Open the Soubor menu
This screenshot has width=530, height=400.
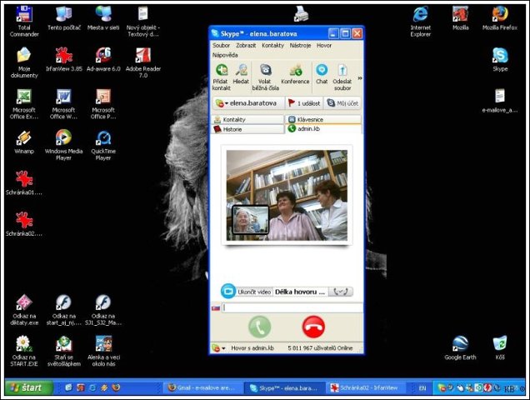pos(221,45)
